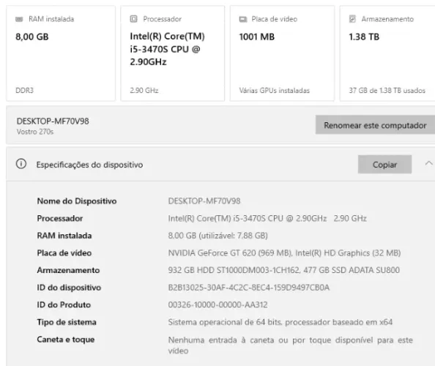Click the Armazenamento disk icon
The width and height of the screenshot is (435, 366).
pos(352,19)
